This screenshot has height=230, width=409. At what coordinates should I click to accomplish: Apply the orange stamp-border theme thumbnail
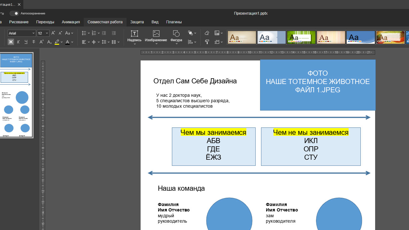pos(390,37)
